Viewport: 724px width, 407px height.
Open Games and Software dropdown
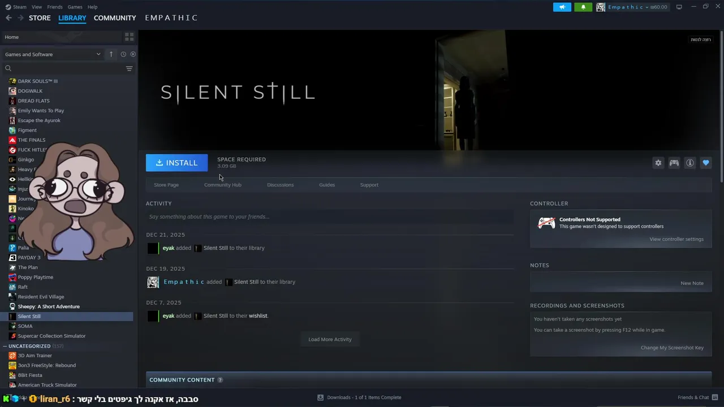(x=53, y=54)
